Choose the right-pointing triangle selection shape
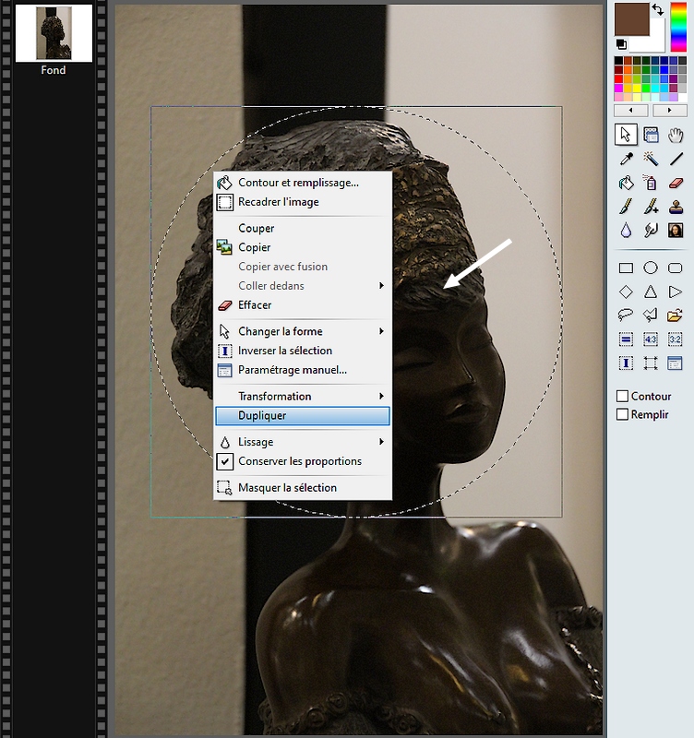 (x=676, y=292)
